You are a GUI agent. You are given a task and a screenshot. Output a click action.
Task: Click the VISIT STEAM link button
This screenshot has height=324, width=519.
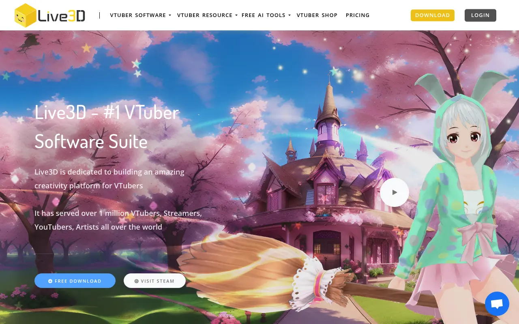pos(154,281)
